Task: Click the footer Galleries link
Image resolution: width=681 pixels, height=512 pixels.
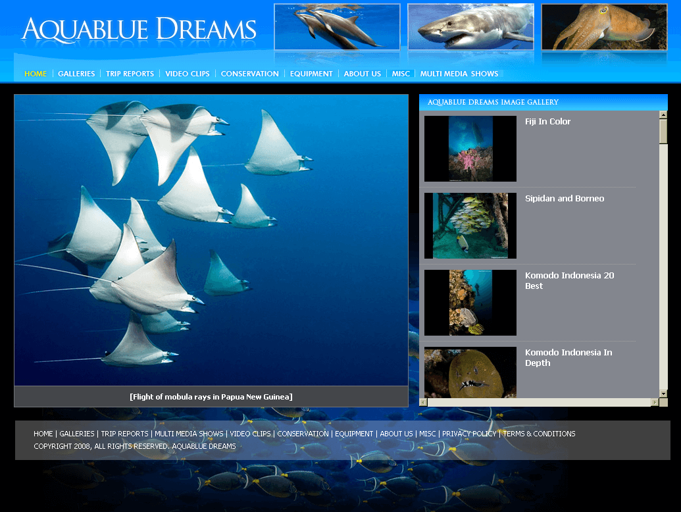Action: pyautogui.click(x=77, y=434)
